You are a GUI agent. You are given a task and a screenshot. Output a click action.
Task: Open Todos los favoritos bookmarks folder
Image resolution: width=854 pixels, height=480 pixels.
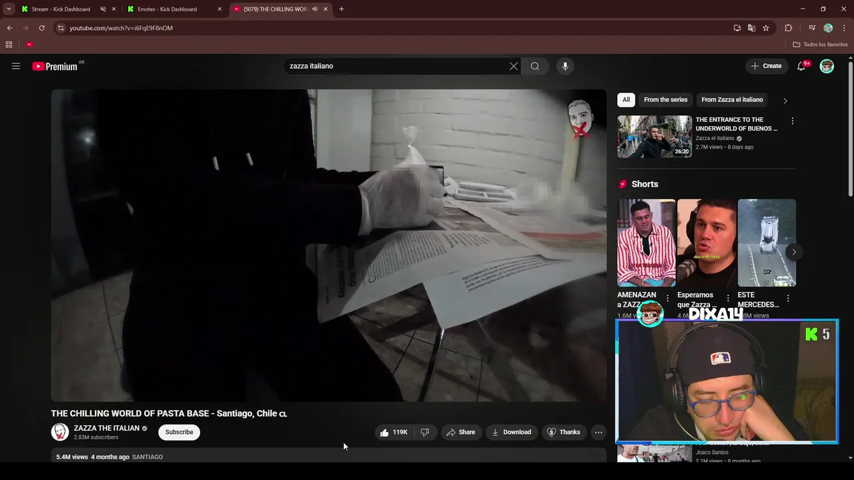tap(820, 45)
